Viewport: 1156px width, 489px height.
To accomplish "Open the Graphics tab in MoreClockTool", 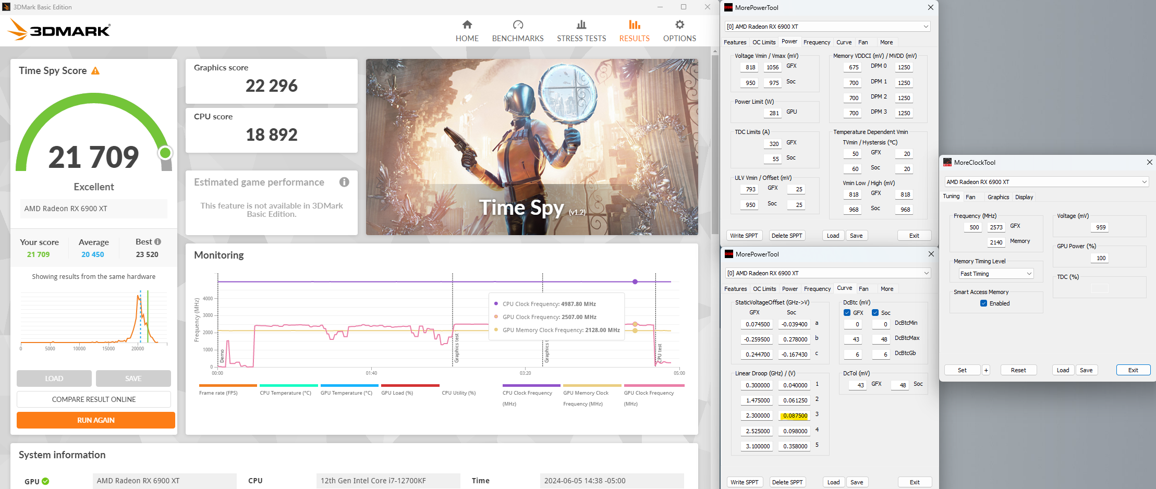I will 998,197.
